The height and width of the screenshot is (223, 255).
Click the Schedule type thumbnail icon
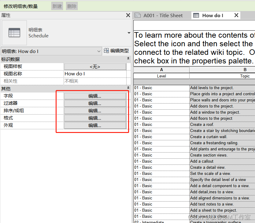pos(14,32)
